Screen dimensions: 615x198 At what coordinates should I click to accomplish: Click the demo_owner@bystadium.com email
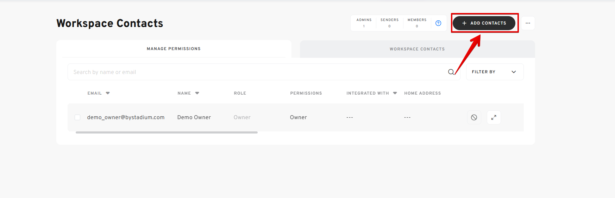click(x=126, y=117)
